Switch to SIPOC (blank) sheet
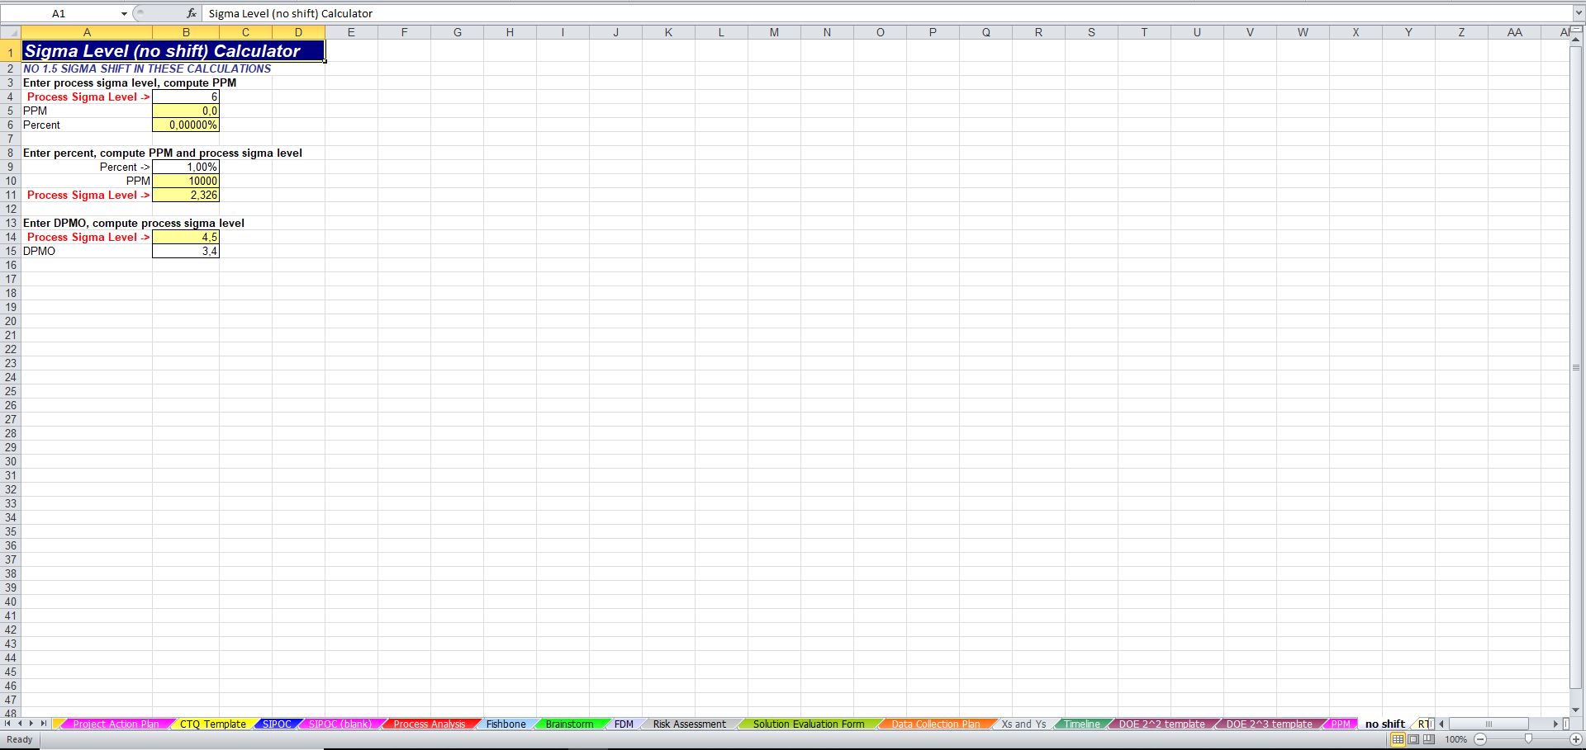The image size is (1586, 750). coord(340,724)
